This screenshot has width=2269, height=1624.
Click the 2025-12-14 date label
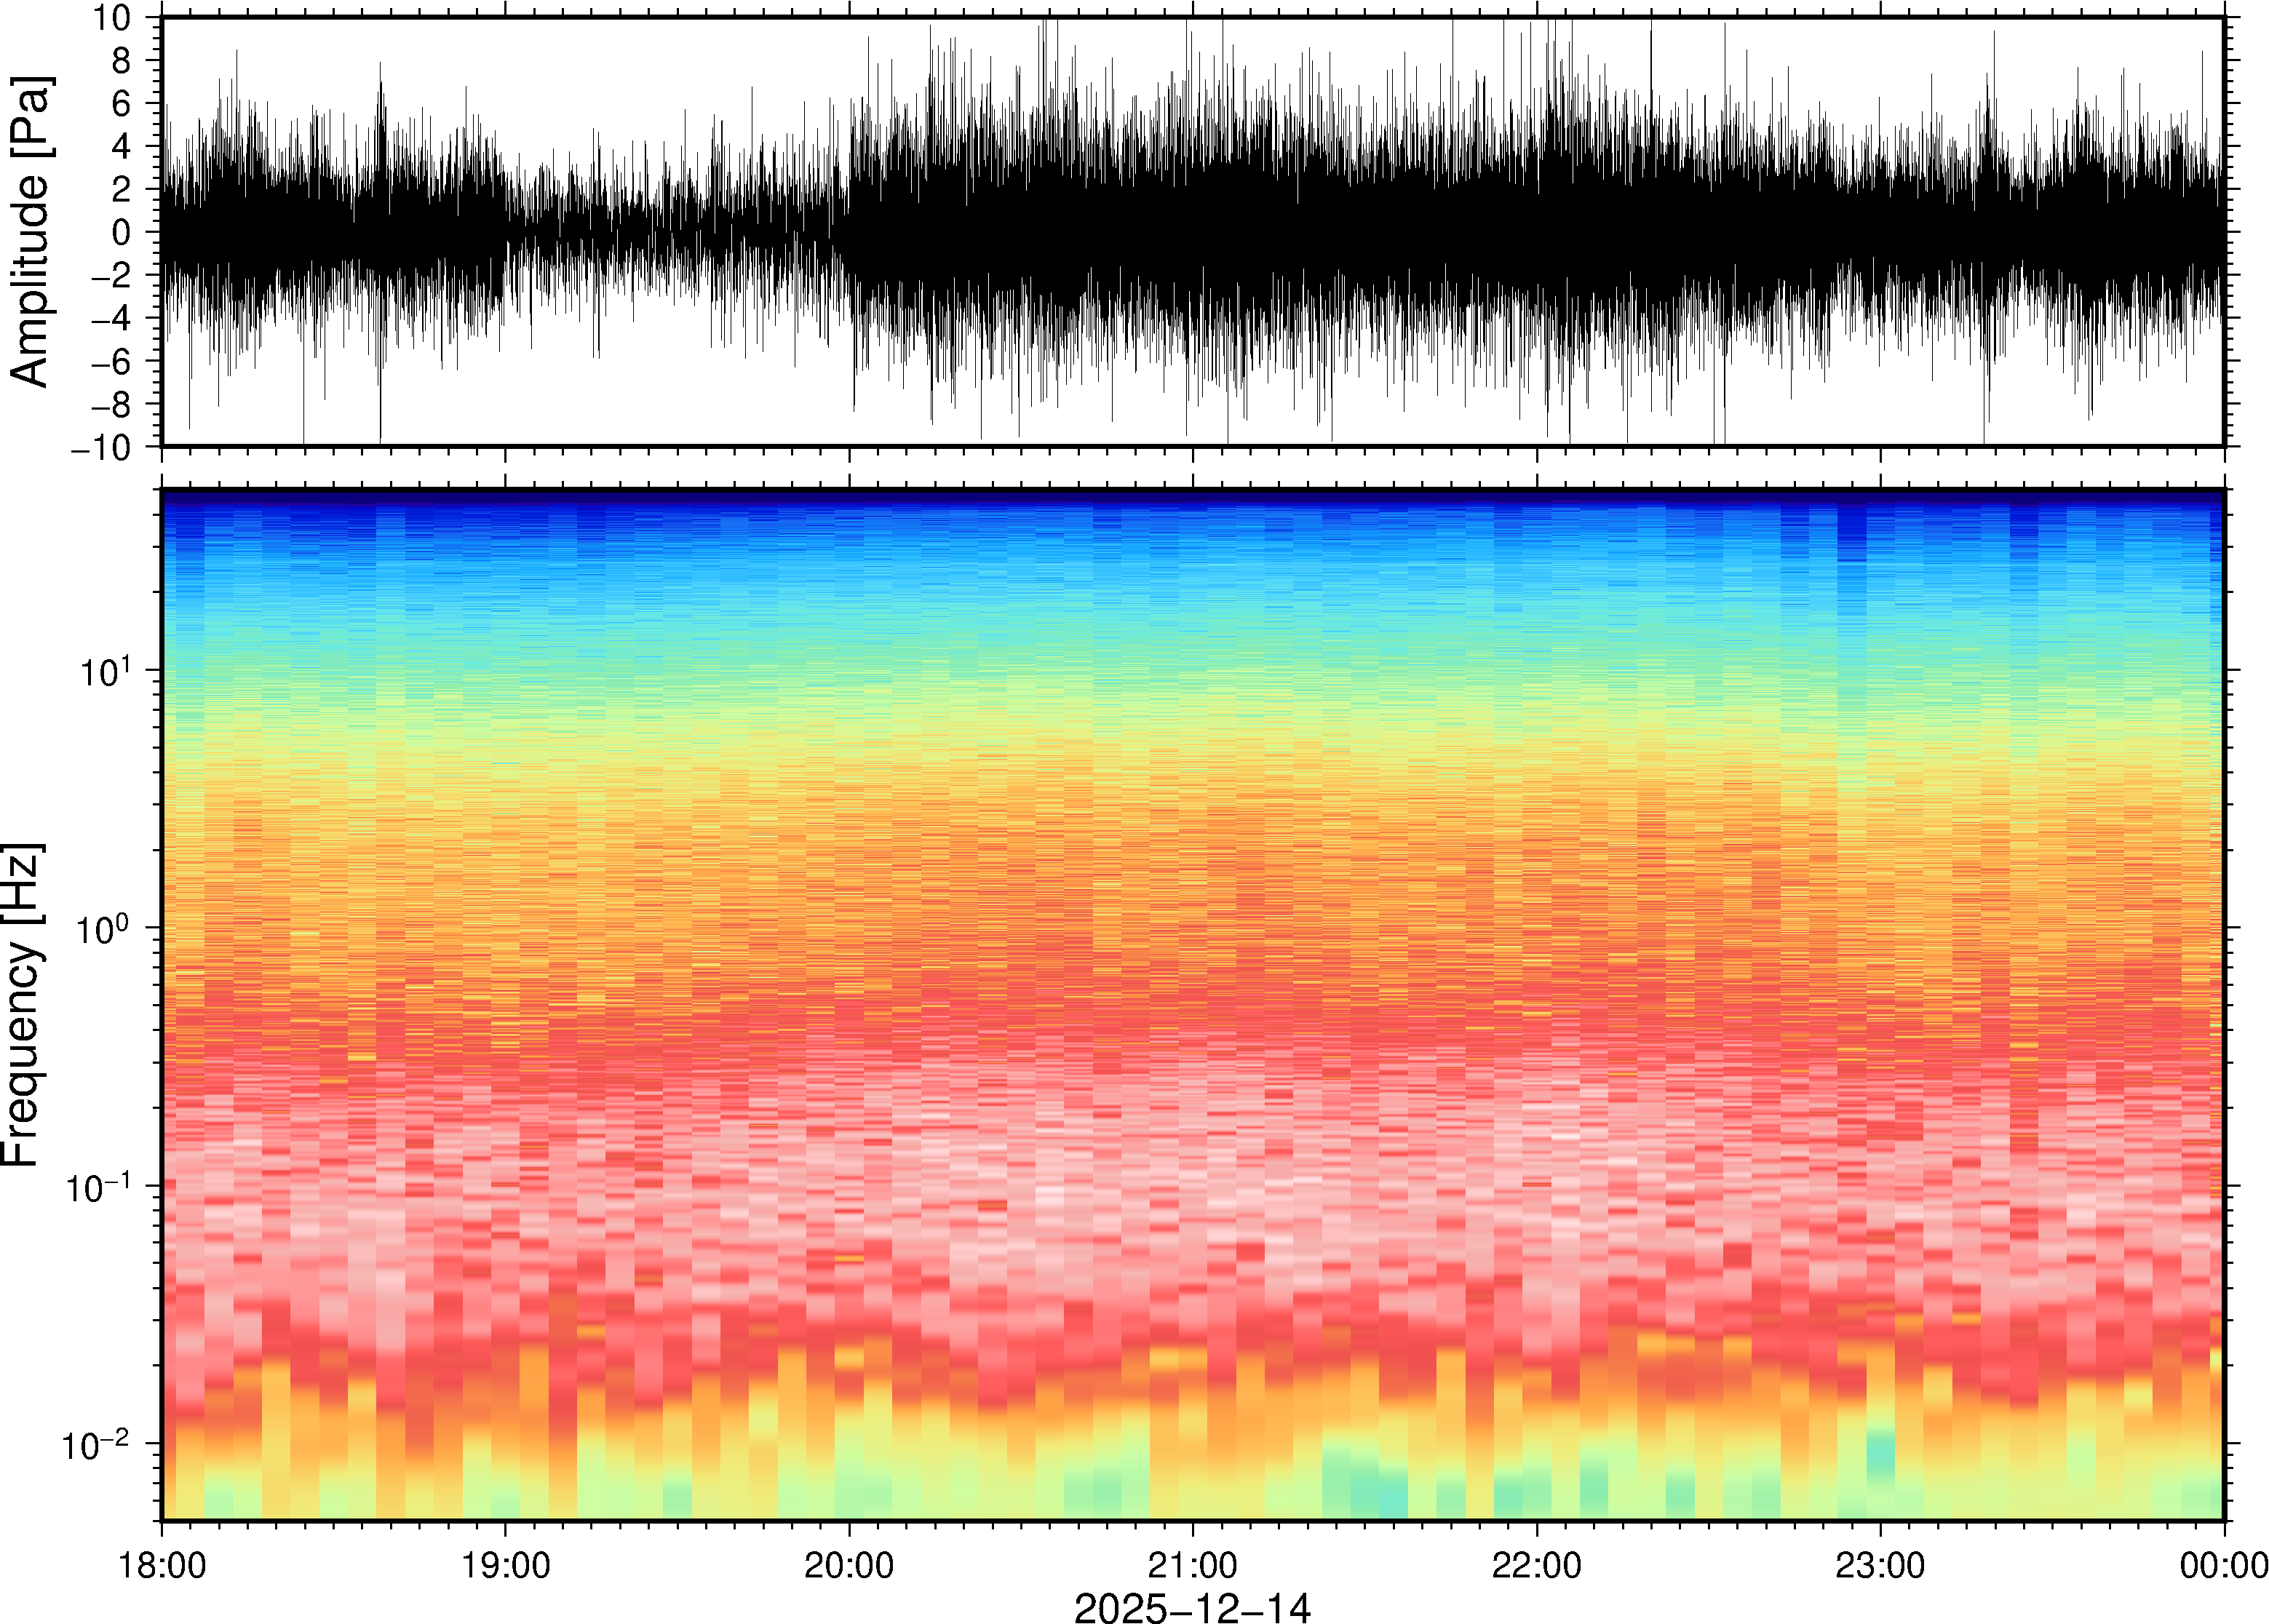pyautogui.click(x=1192, y=1607)
